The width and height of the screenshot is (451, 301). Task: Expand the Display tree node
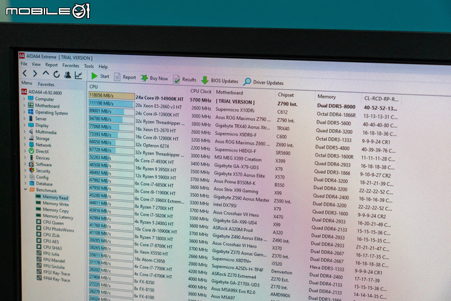pos(24,125)
